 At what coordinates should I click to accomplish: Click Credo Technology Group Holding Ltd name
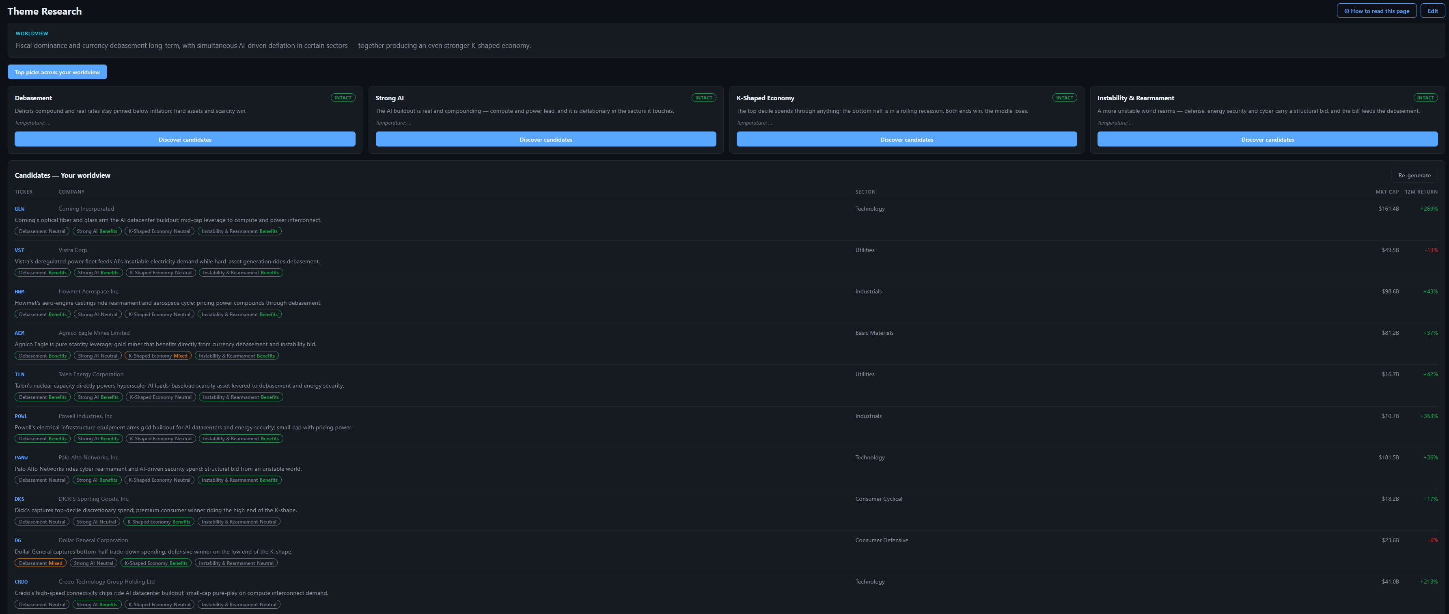[106, 582]
